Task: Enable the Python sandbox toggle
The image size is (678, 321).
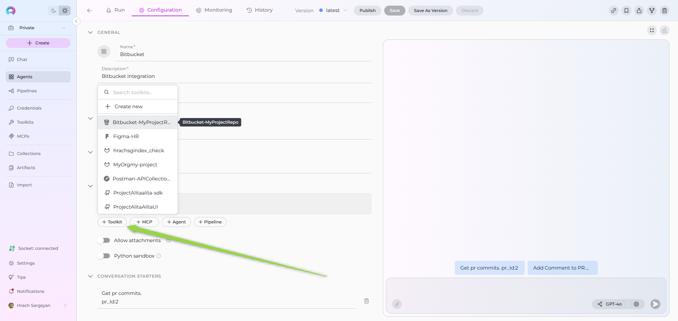Action: (104, 256)
